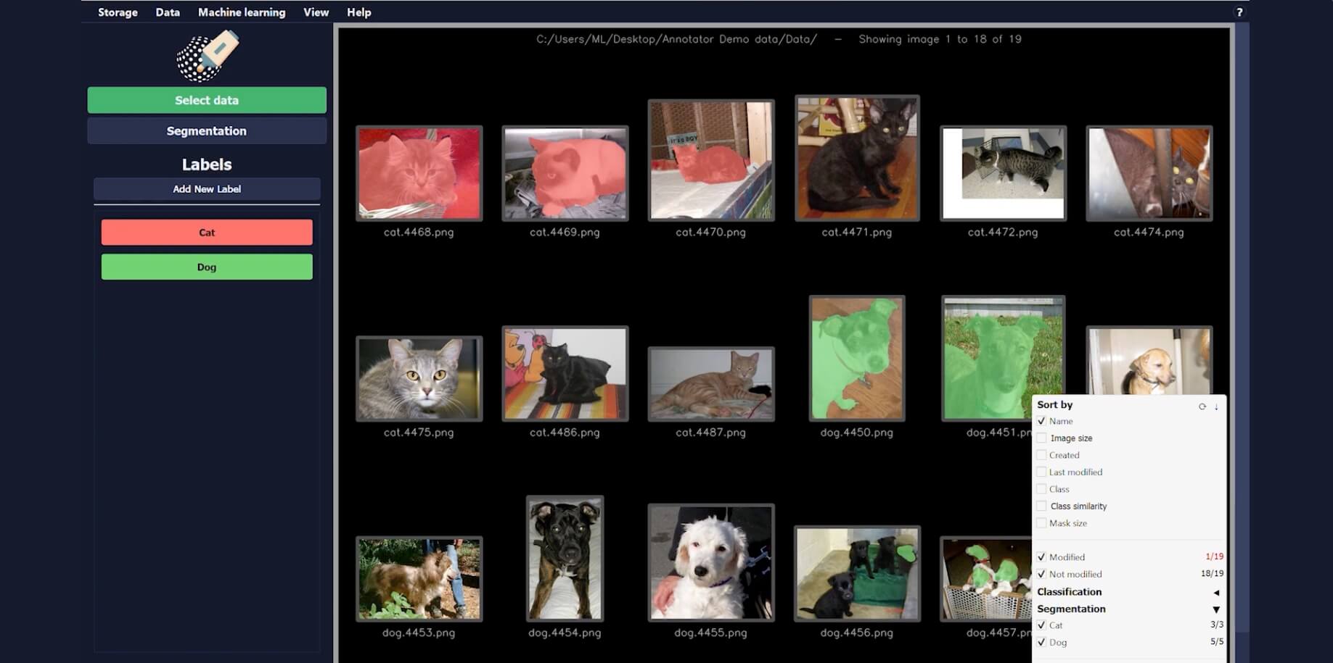Viewport: 1333px width, 663px height.
Task: Enable sorting by Image size
Action: 1042,438
